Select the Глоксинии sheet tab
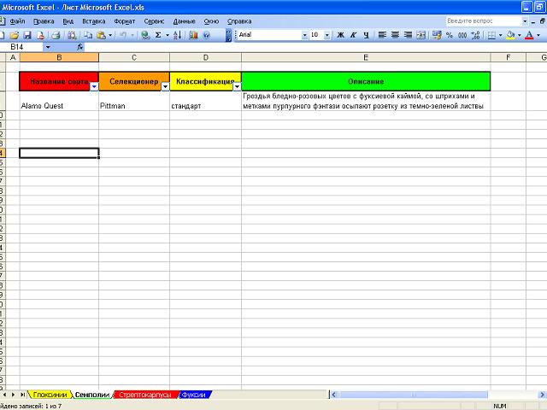Screen dimensions: 547x410 point(50,395)
